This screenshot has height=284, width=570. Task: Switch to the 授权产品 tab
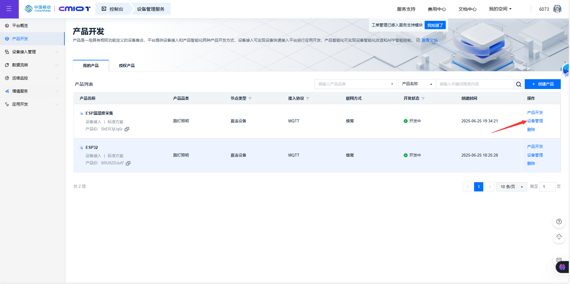coord(126,65)
